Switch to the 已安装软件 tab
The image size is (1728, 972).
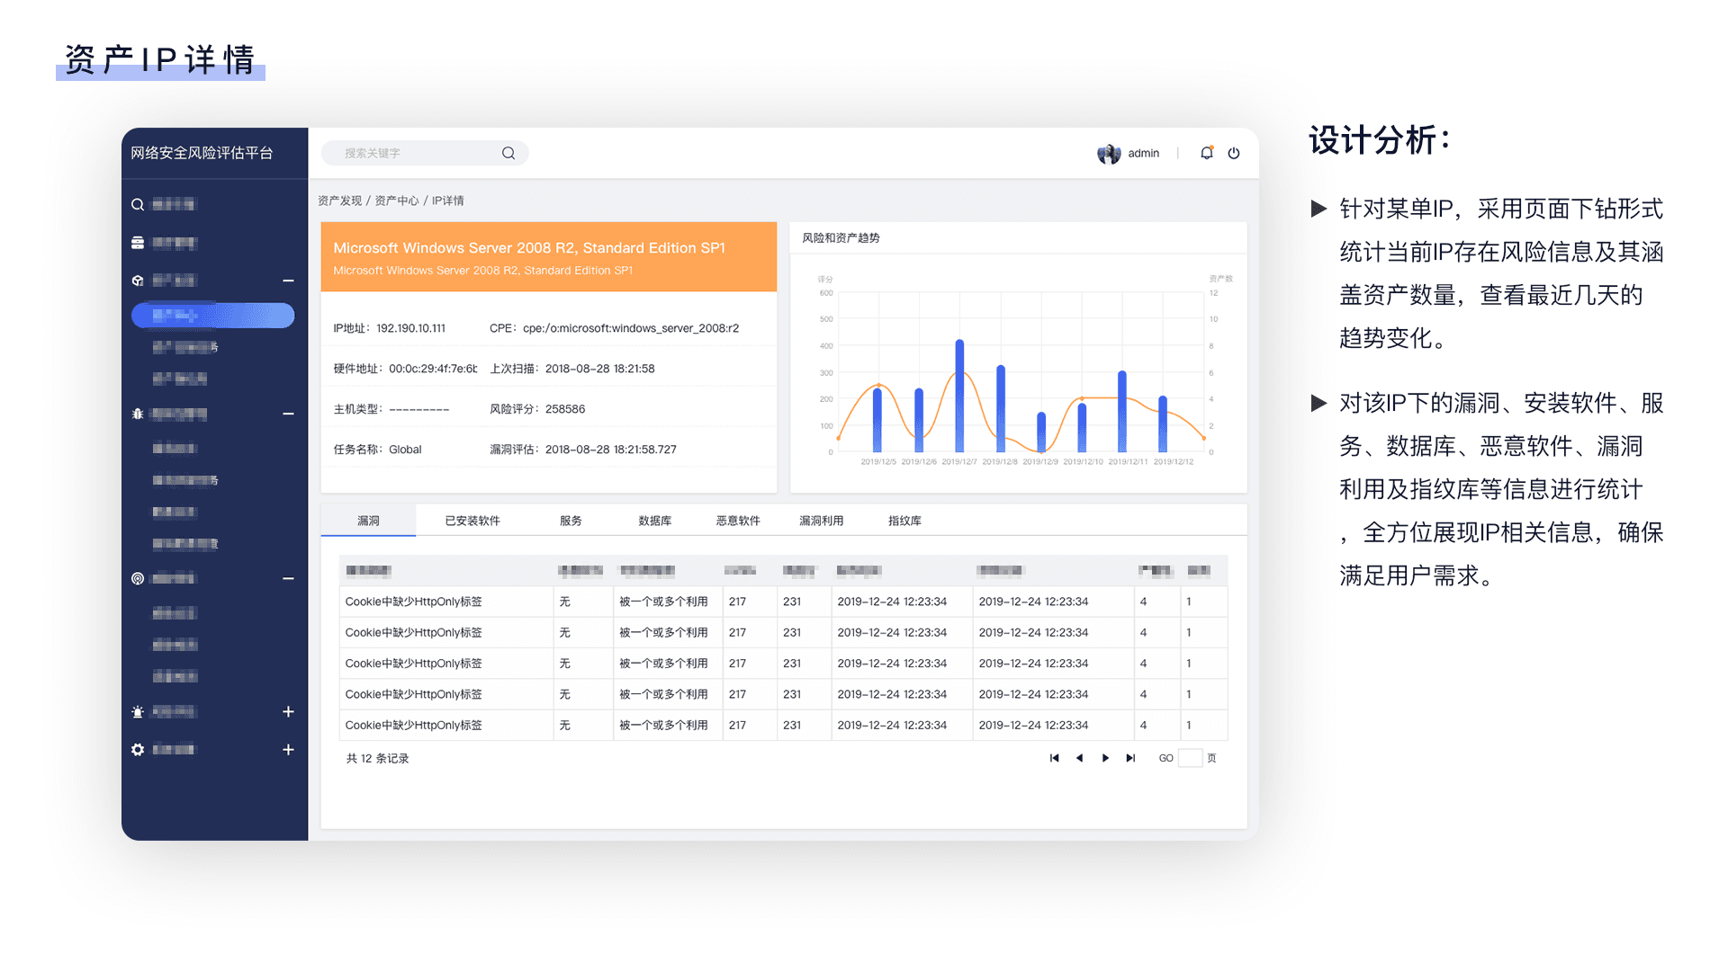(x=472, y=521)
